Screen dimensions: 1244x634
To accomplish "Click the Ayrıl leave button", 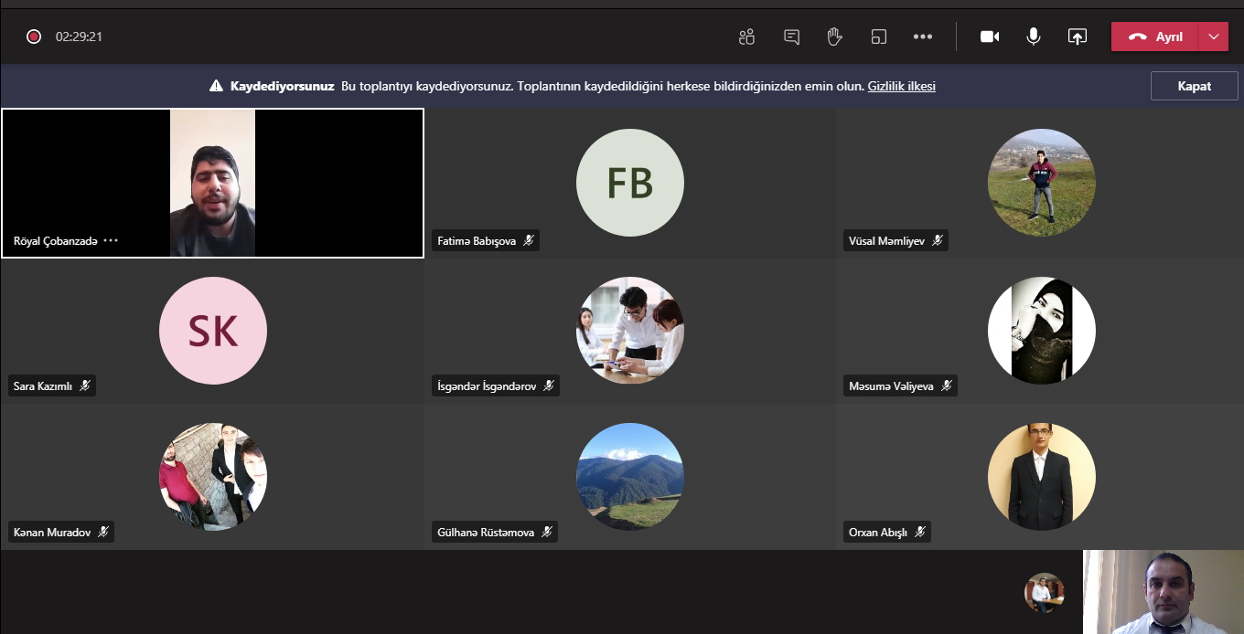I will [x=1155, y=37].
